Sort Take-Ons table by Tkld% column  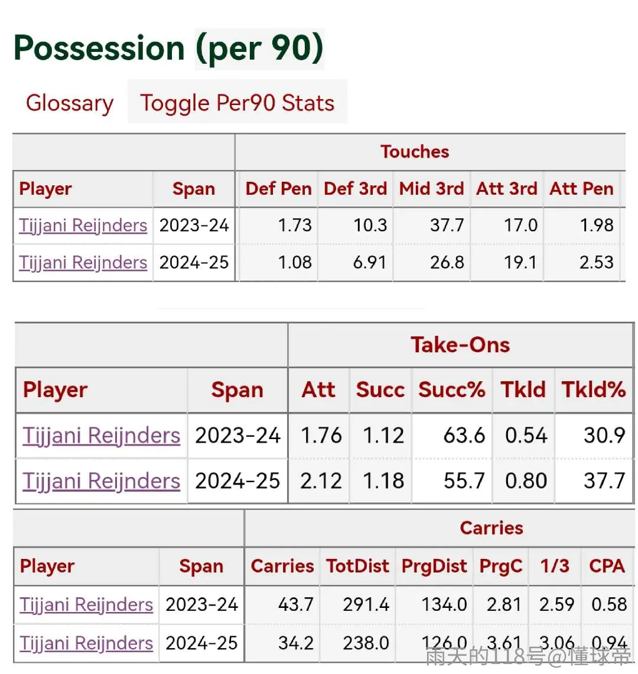point(594,390)
